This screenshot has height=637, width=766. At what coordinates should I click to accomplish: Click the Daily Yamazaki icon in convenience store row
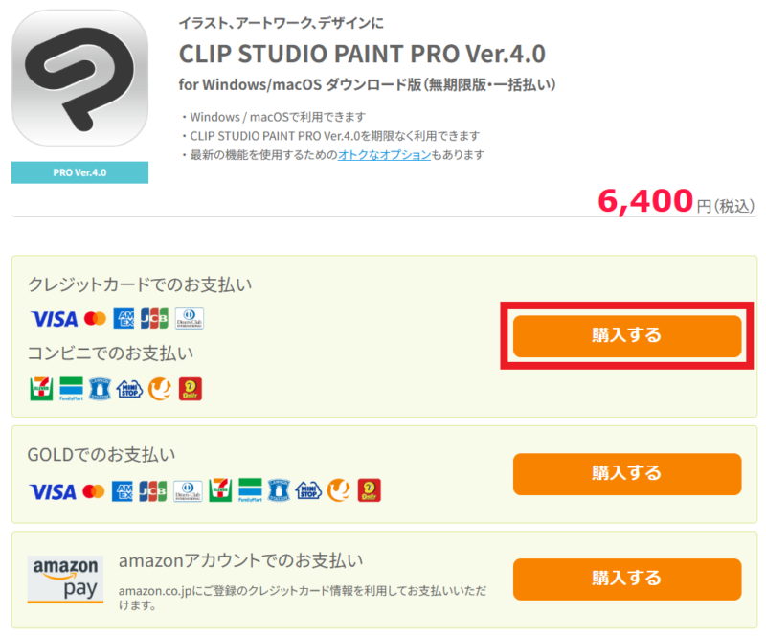pos(190,389)
